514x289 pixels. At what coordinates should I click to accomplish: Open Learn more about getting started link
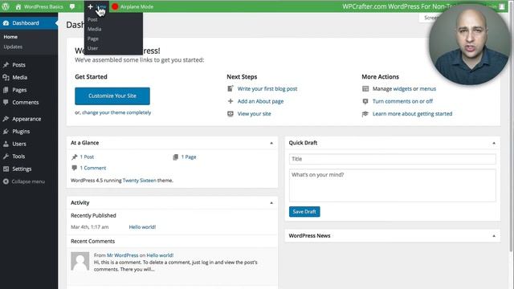[412, 114]
